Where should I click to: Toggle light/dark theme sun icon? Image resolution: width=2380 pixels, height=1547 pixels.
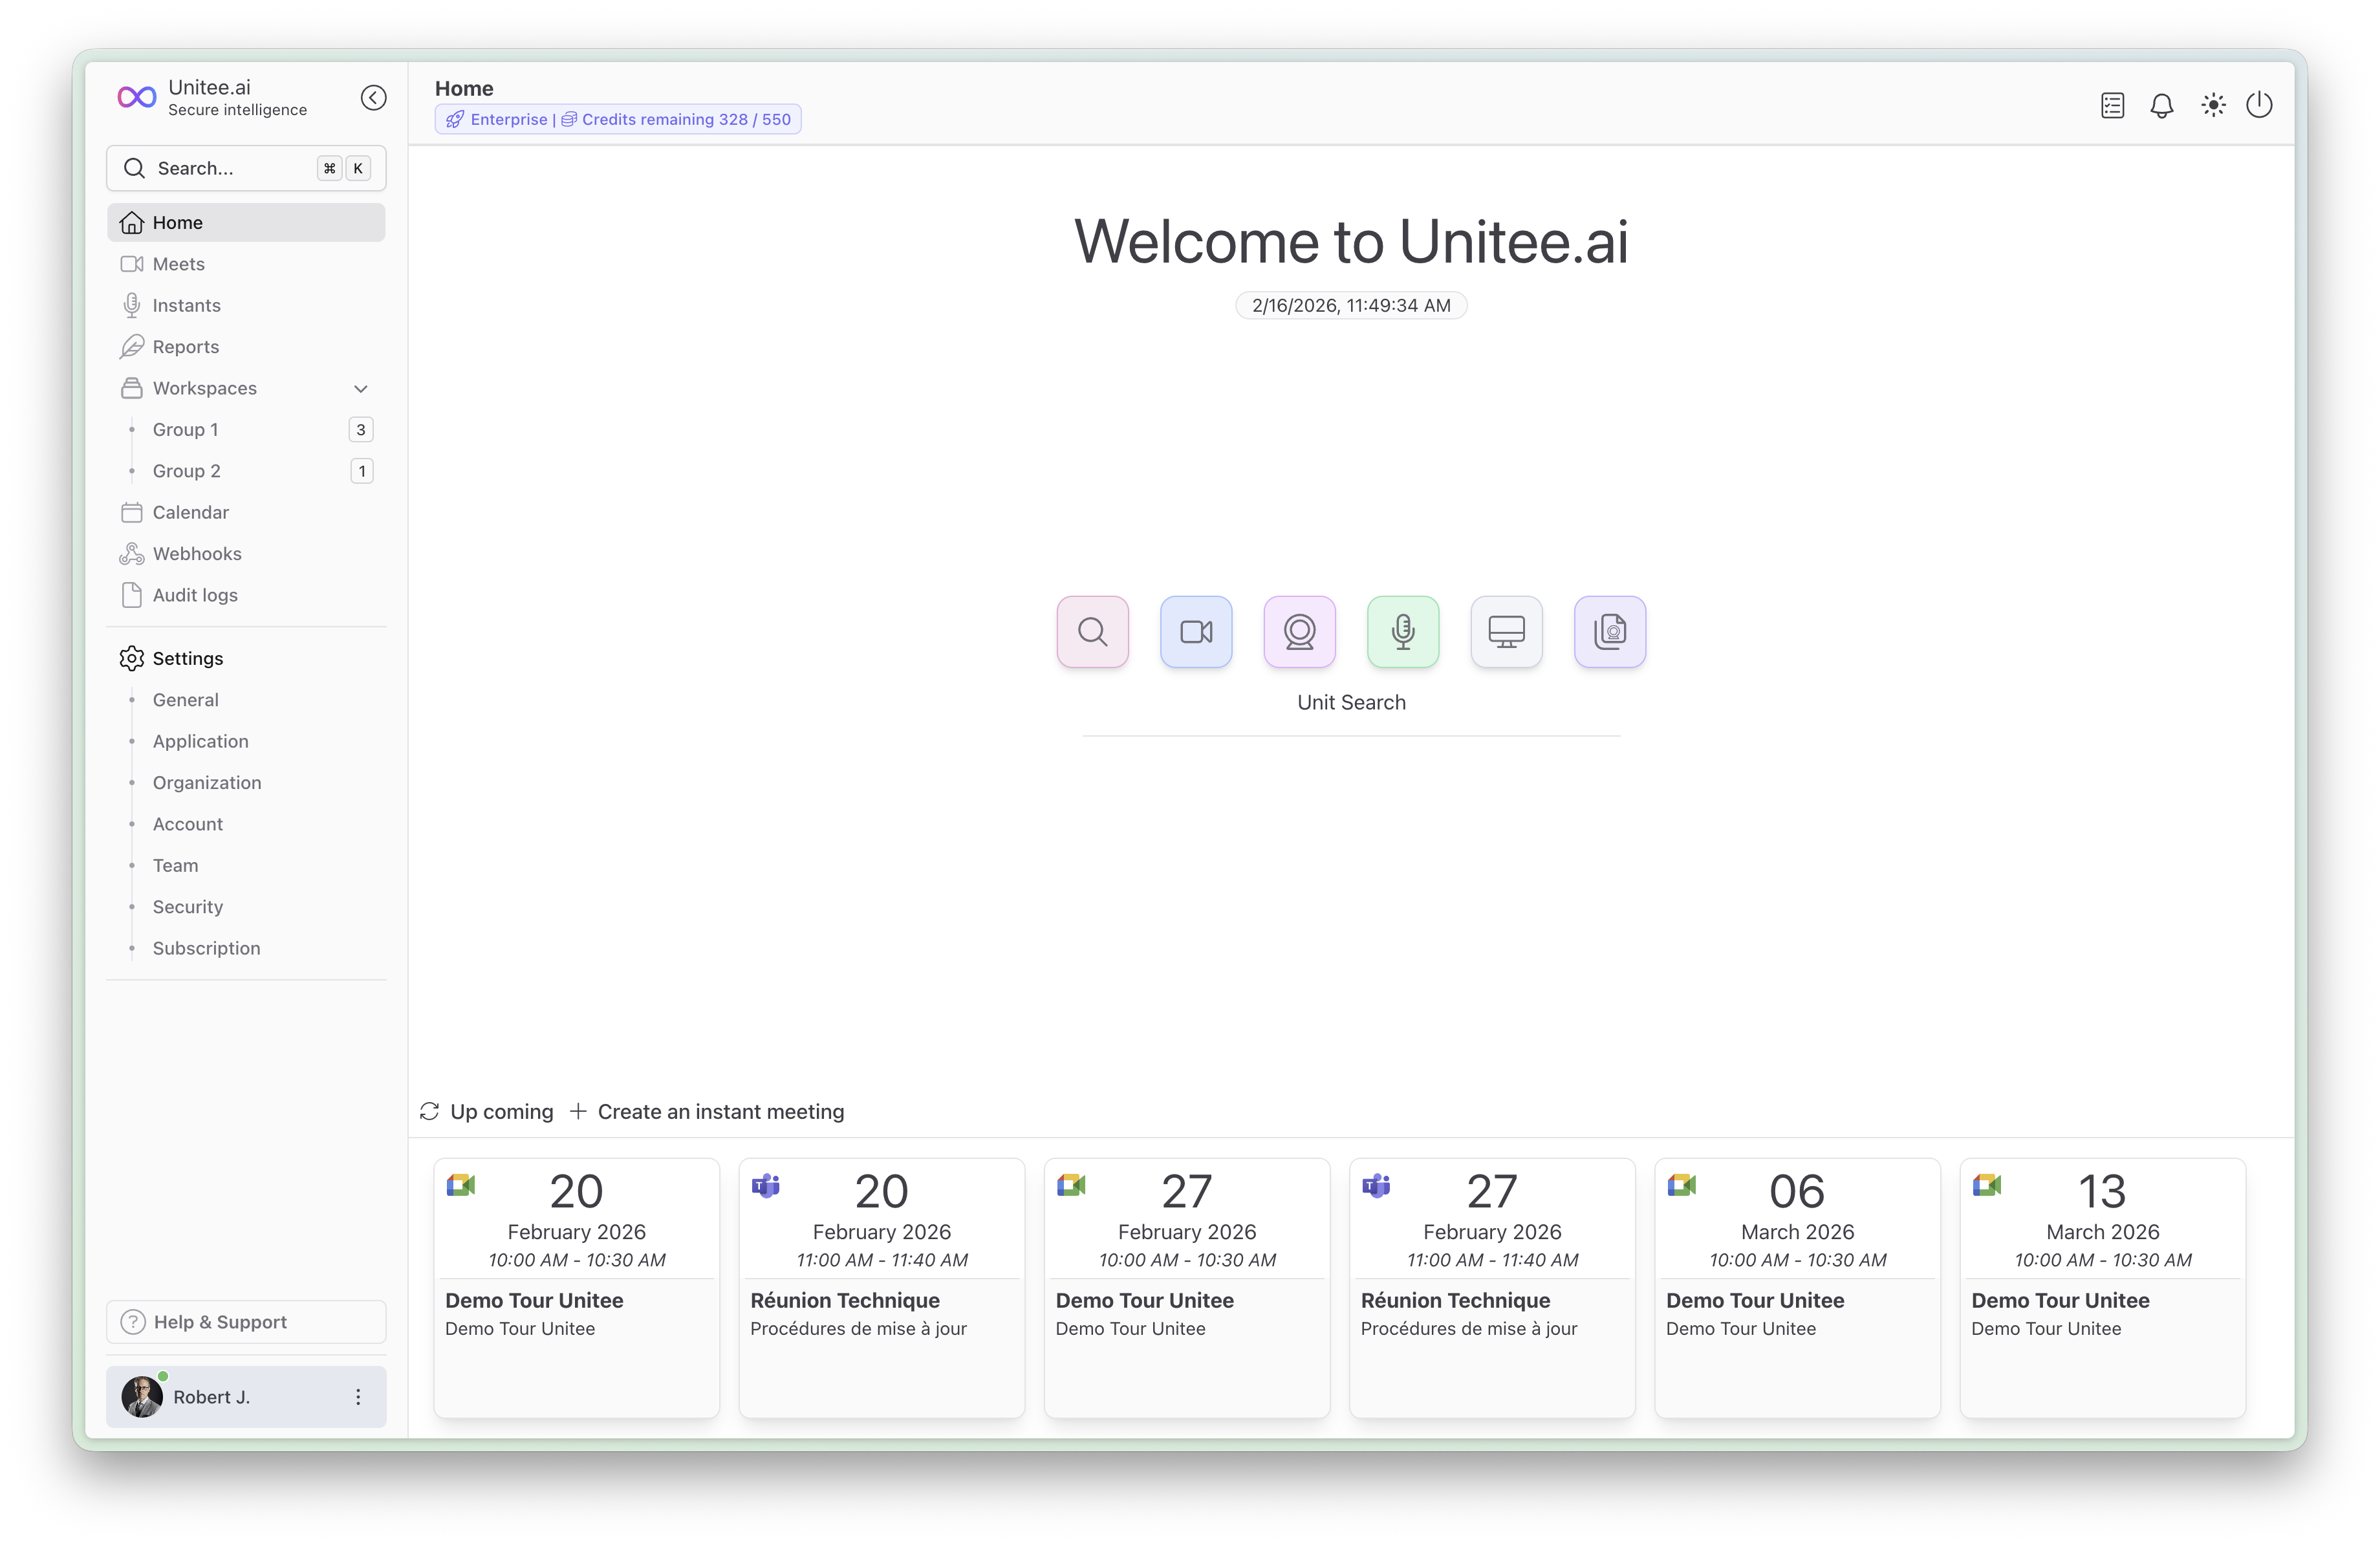pyautogui.click(x=2213, y=105)
